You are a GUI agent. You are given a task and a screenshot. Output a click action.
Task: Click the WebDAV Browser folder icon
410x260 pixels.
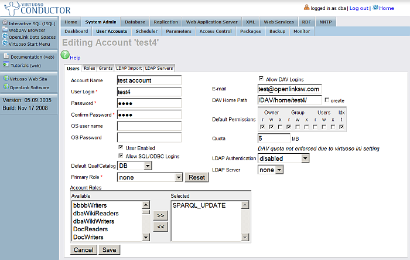click(x=5, y=29)
